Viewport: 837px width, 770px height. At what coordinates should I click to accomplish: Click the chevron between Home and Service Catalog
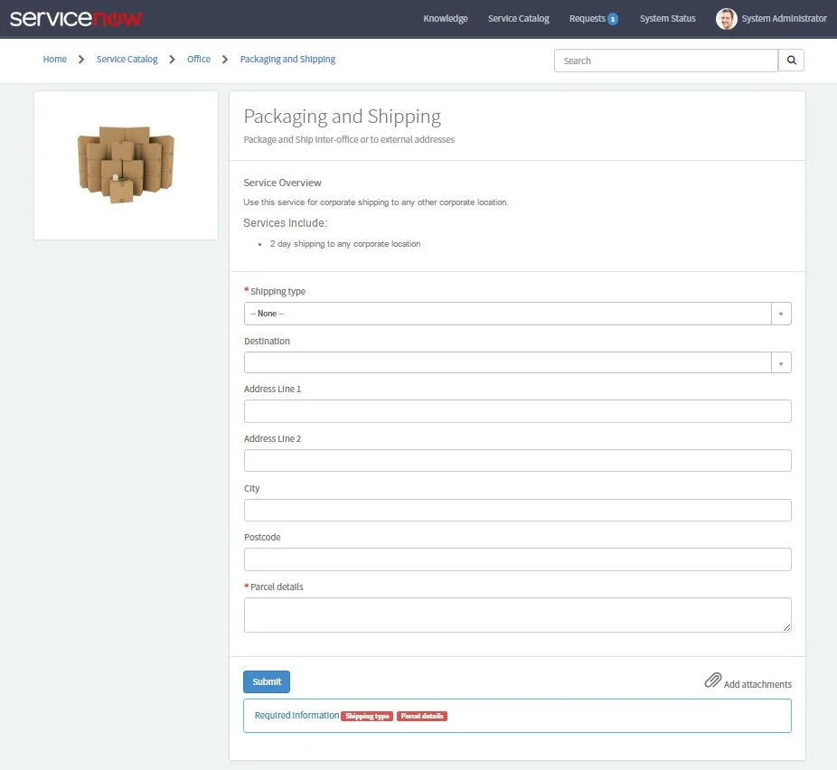pyautogui.click(x=82, y=59)
